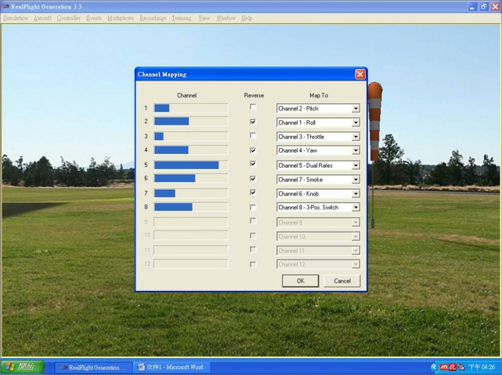Image resolution: width=502 pixels, height=375 pixels.
Task: Close the Channel Mapping dialog
Action: (360, 74)
